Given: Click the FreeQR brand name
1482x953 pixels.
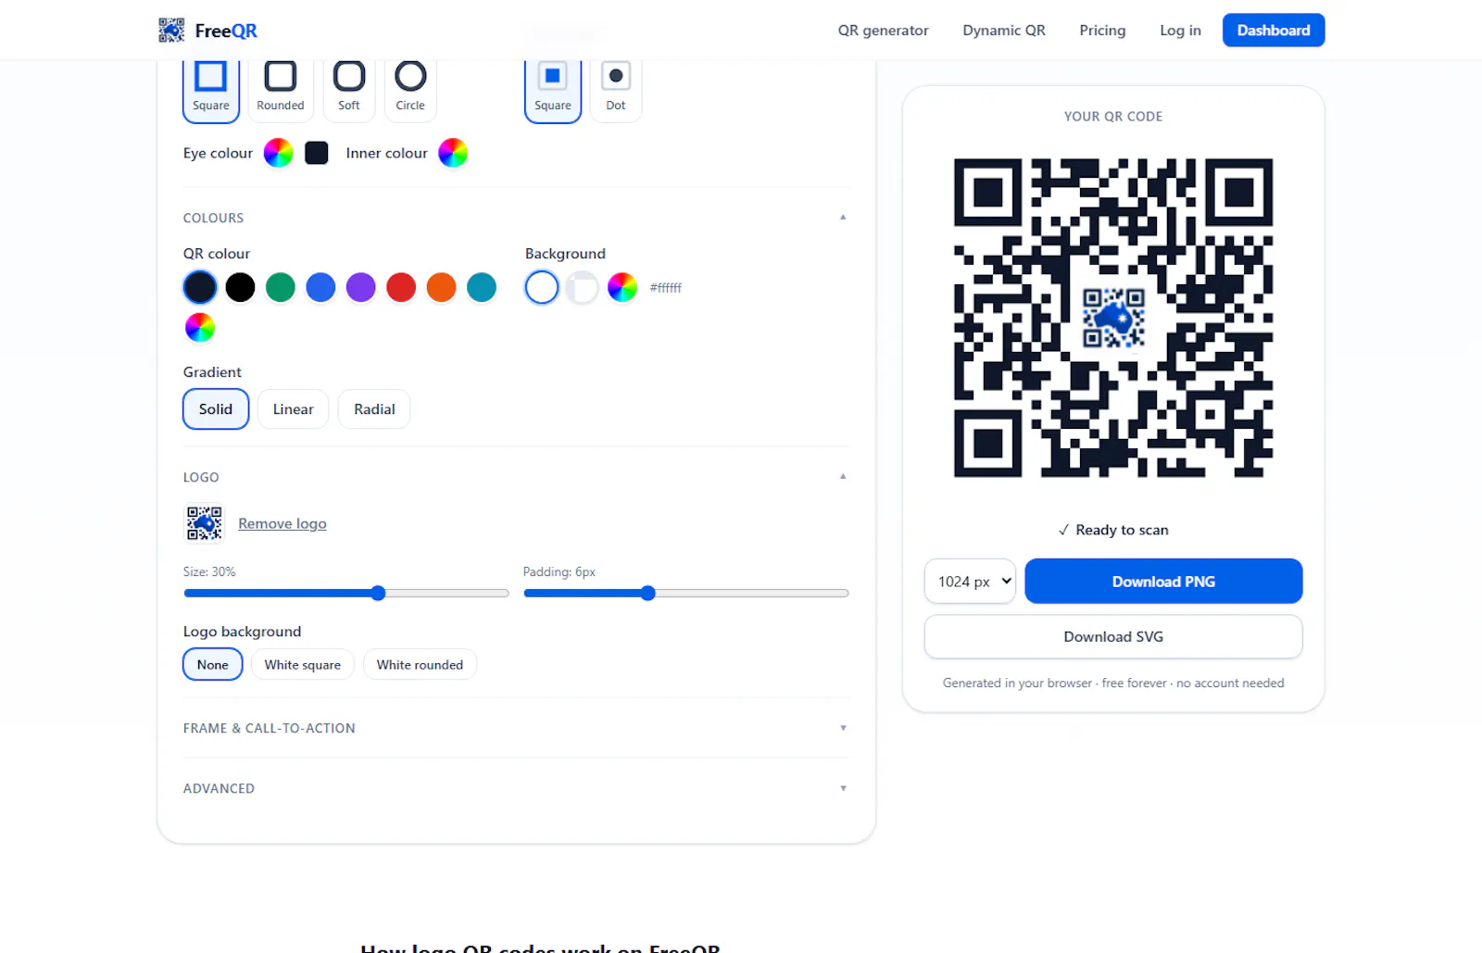Looking at the screenshot, I should (x=226, y=31).
